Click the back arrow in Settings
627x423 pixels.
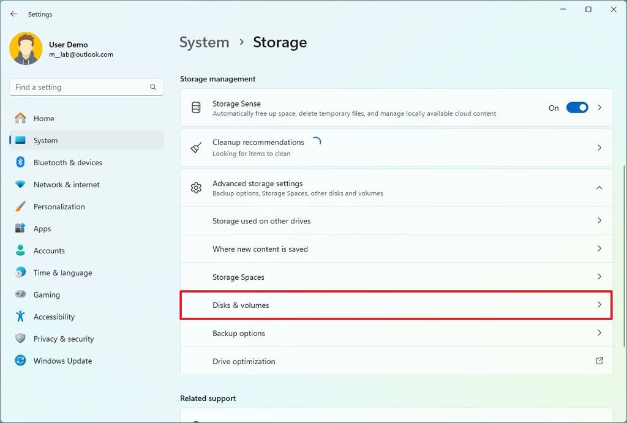point(13,14)
